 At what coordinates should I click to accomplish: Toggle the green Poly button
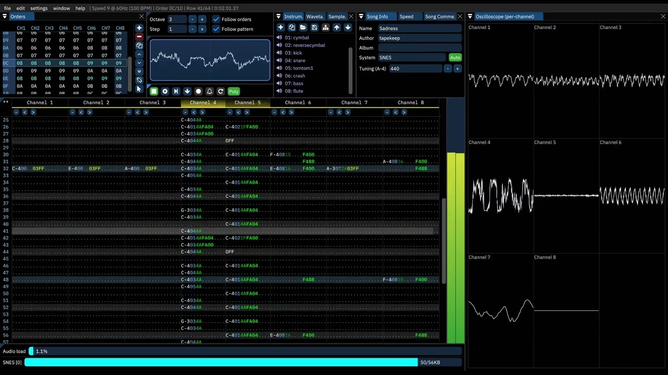click(x=233, y=92)
